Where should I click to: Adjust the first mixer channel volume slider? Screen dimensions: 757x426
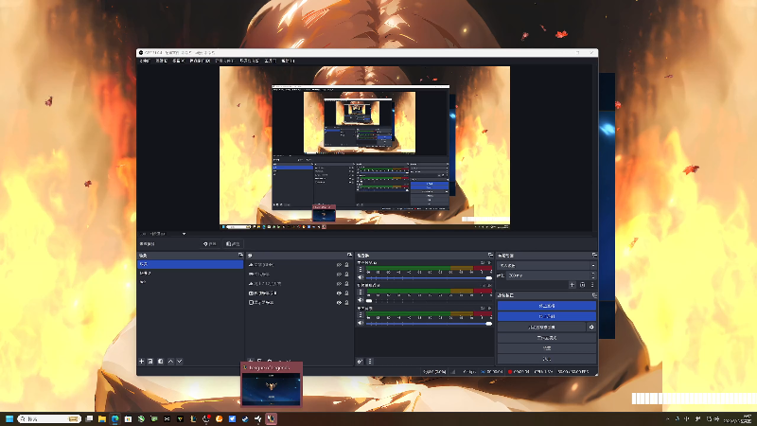click(x=430, y=277)
